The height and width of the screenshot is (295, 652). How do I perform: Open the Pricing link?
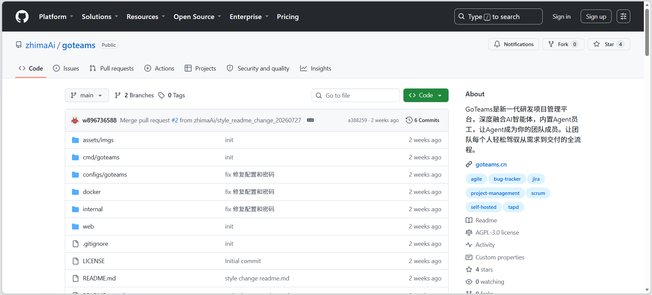pos(288,17)
